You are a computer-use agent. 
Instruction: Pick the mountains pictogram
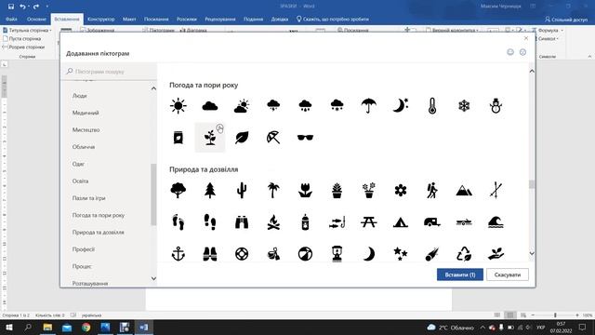pos(464,190)
